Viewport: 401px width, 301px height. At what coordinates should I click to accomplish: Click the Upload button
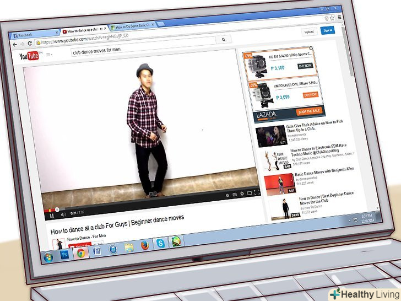(x=309, y=32)
